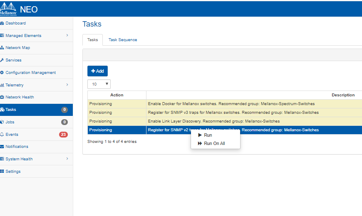Viewport: 362px width, 216px height.
Task: Select the Enable Link Layer Discovery row
Action: click(x=225, y=121)
